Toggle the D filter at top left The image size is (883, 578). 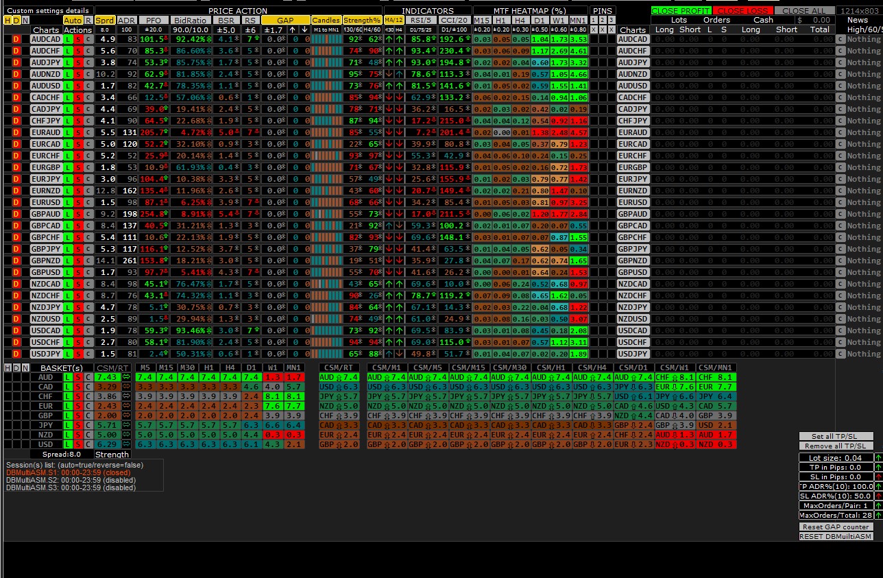click(16, 20)
